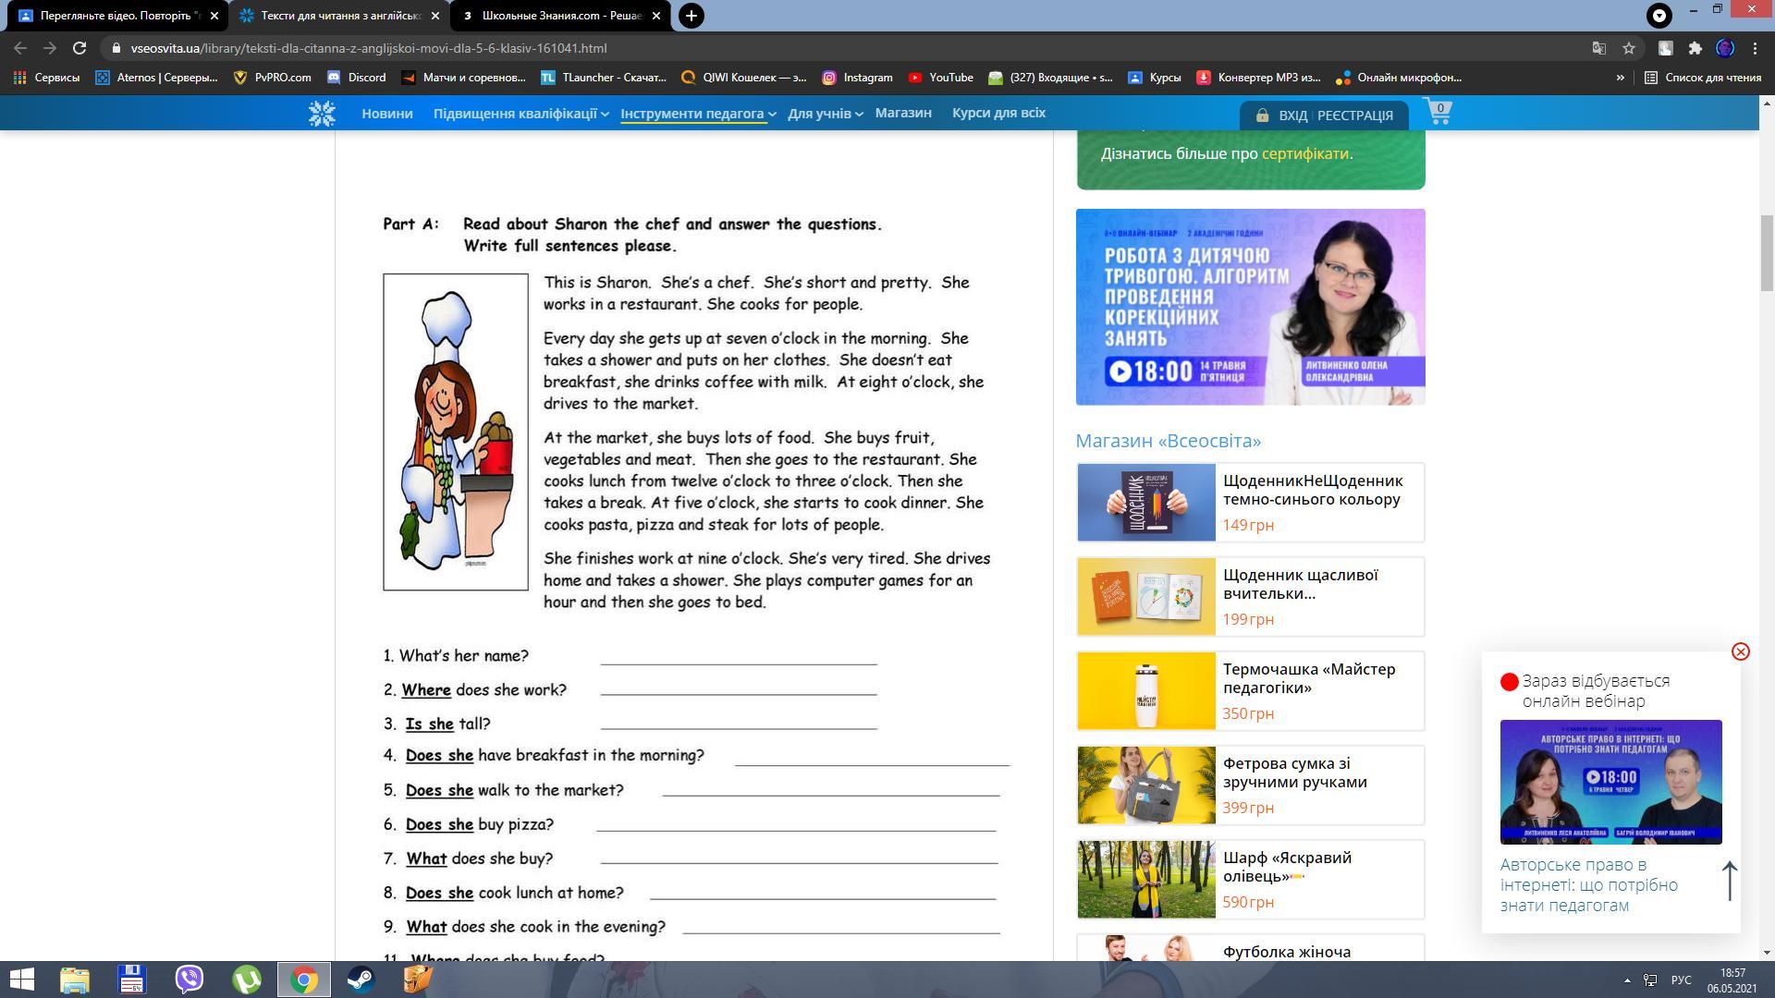Image resolution: width=1775 pixels, height=998 pixels.
Task: Show hidden bookmarks with the chevron
Action: [x=1620, y=78]
